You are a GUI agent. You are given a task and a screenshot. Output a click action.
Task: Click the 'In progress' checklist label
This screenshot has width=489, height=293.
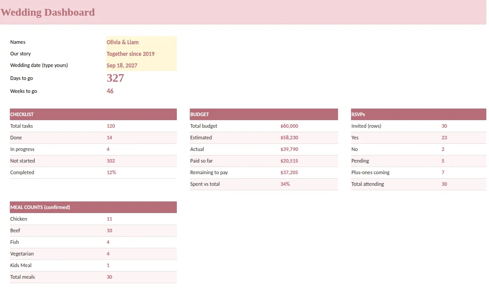[22, 149]
